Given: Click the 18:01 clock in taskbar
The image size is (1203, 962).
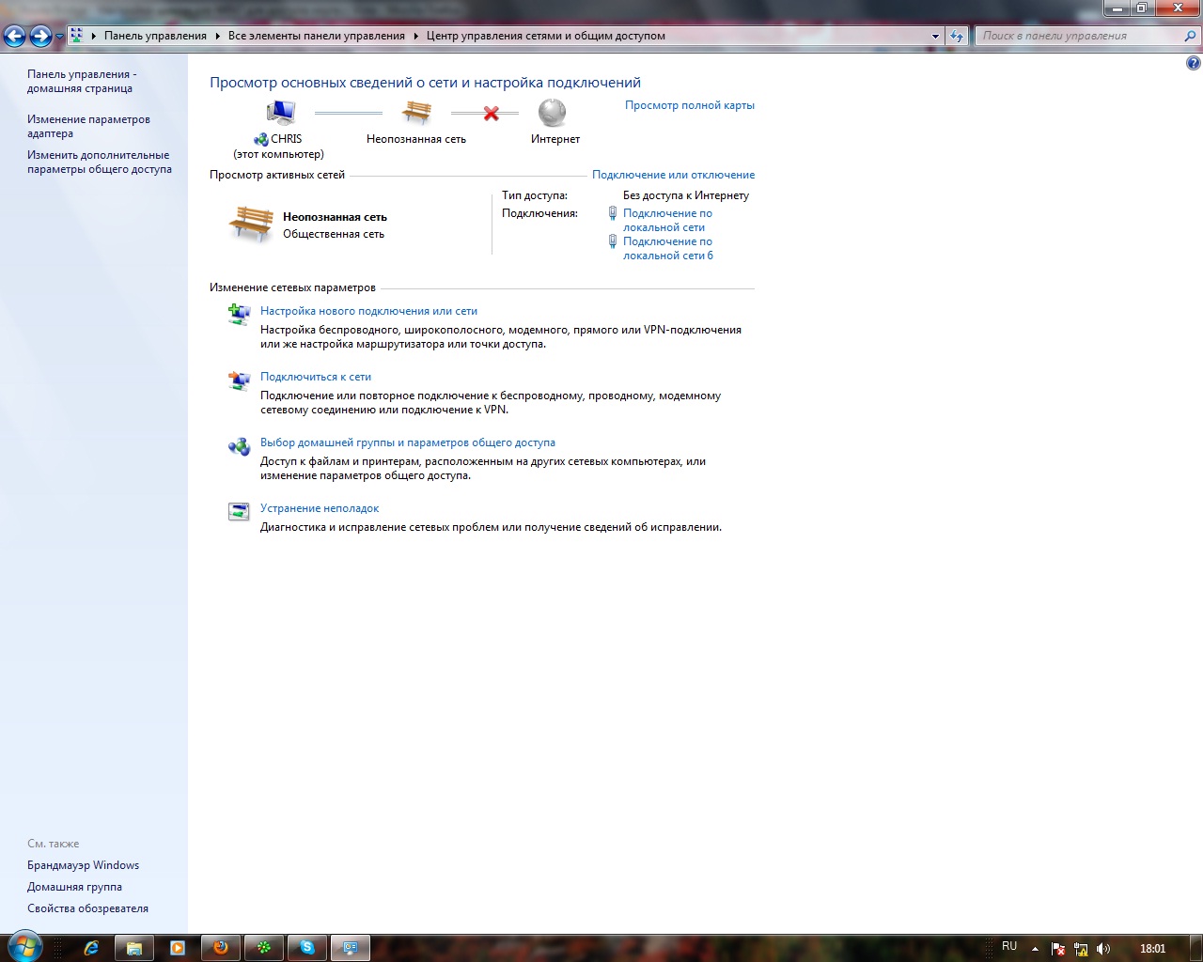Looking at the screenshot, I should tap(1152, 949).
